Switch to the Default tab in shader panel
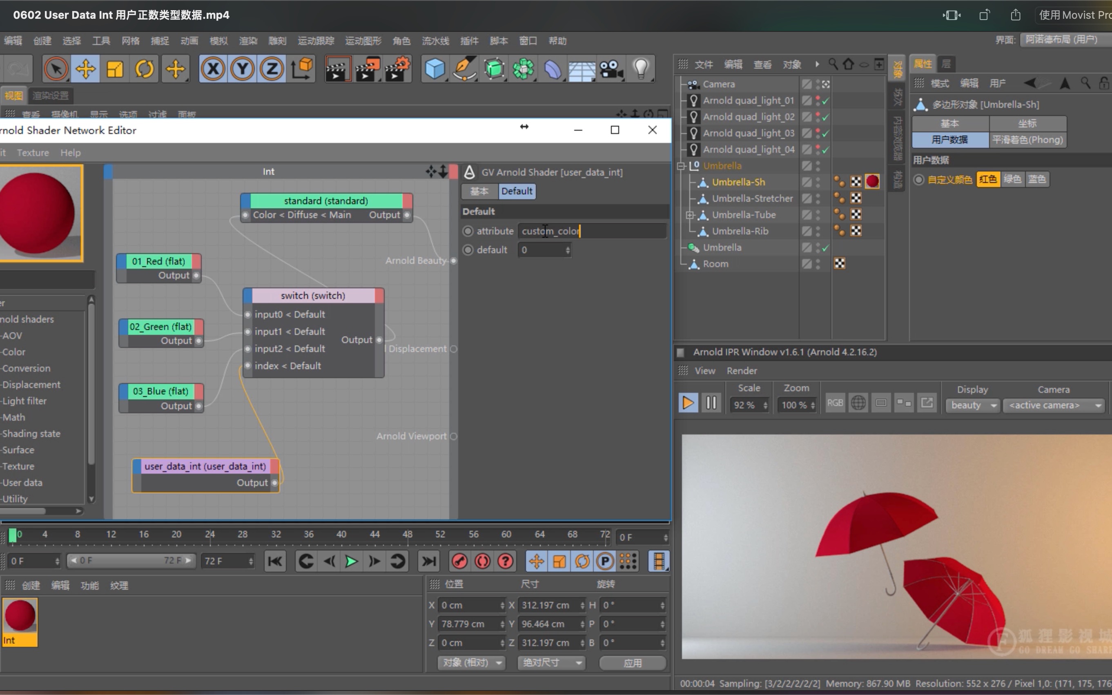 [x=516, y=191]
